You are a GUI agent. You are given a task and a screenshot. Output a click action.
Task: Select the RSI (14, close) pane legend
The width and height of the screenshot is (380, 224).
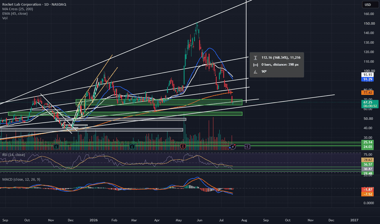13,154
